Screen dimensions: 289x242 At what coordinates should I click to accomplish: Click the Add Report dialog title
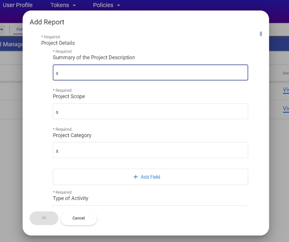coord(47,22)
